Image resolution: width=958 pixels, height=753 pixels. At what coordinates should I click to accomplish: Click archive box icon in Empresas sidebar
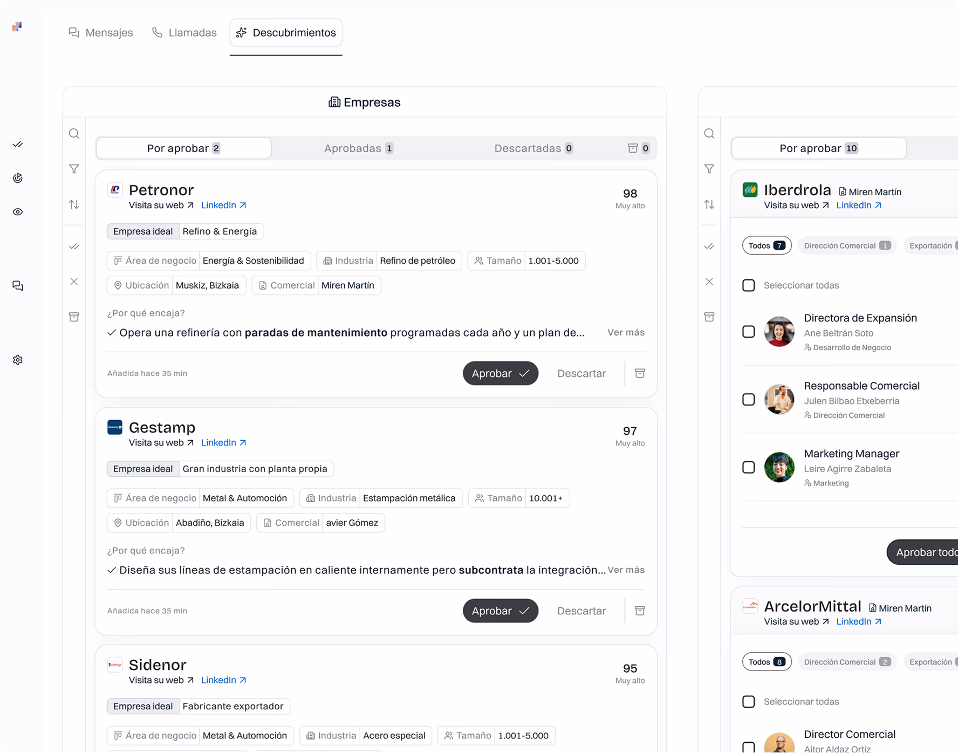coord(74,317)
